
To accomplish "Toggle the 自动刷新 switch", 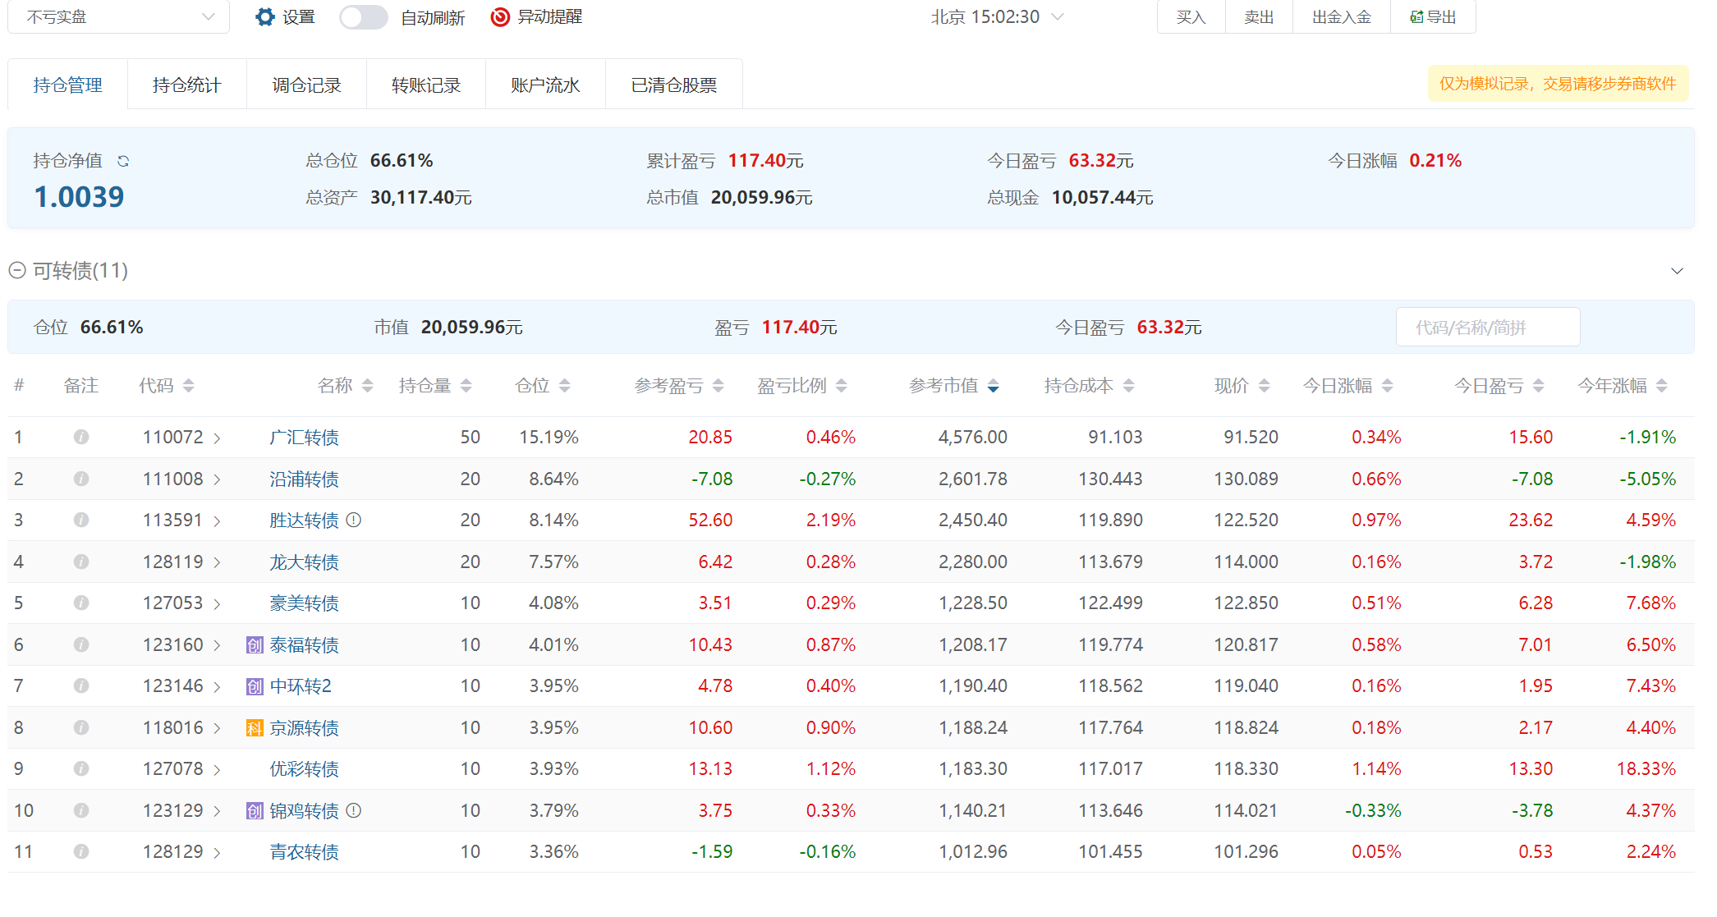I will [x=363, y=17].
